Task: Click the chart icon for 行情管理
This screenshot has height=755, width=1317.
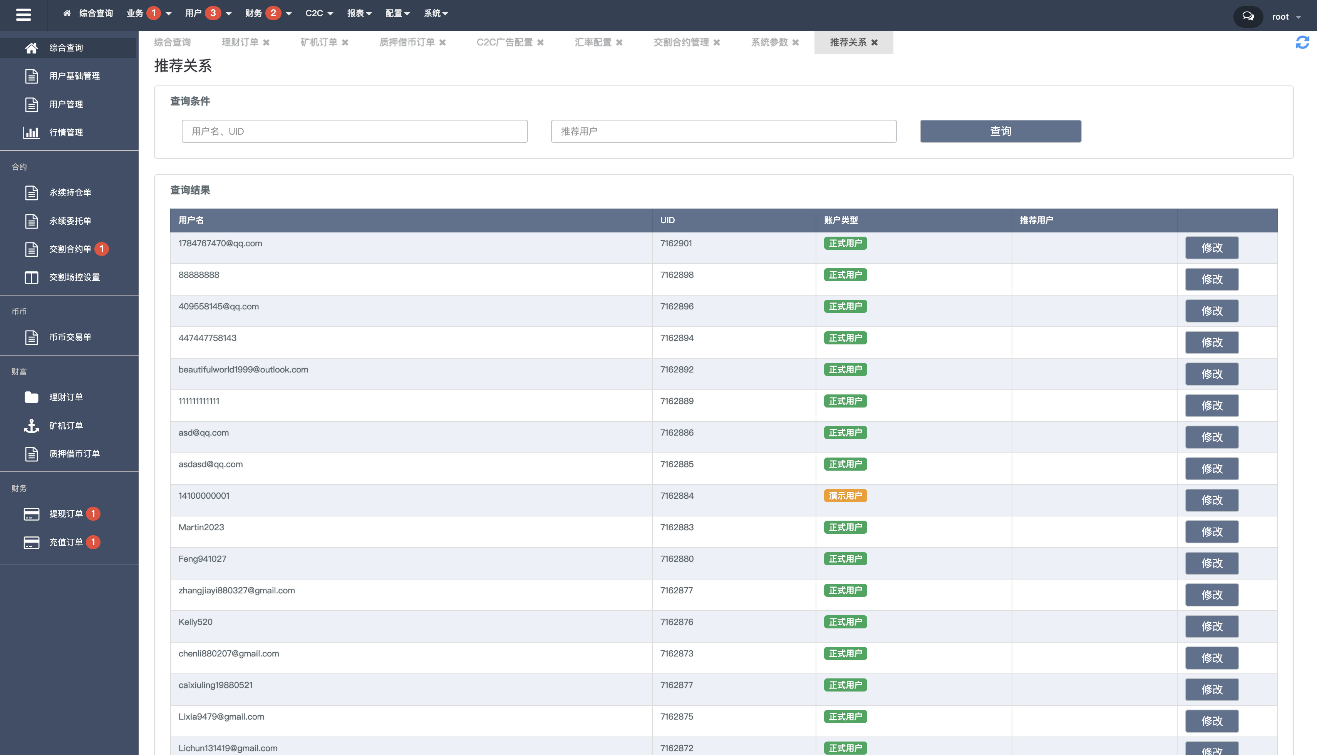Action: tap(31, 133)
